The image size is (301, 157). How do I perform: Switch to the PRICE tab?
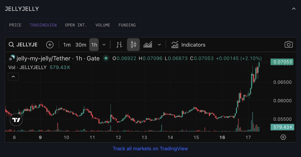pyautogui.click(x=15, y=25)
